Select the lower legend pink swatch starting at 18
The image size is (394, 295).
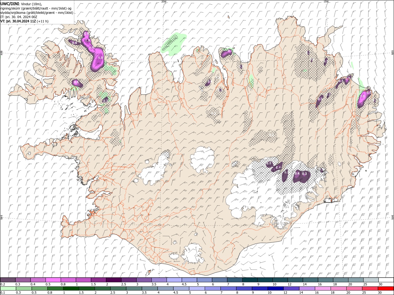pyautogui.click(x=338, y=289)
